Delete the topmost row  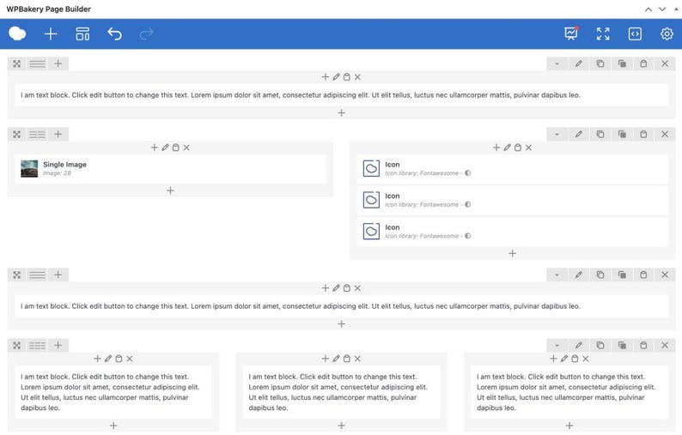665,63
